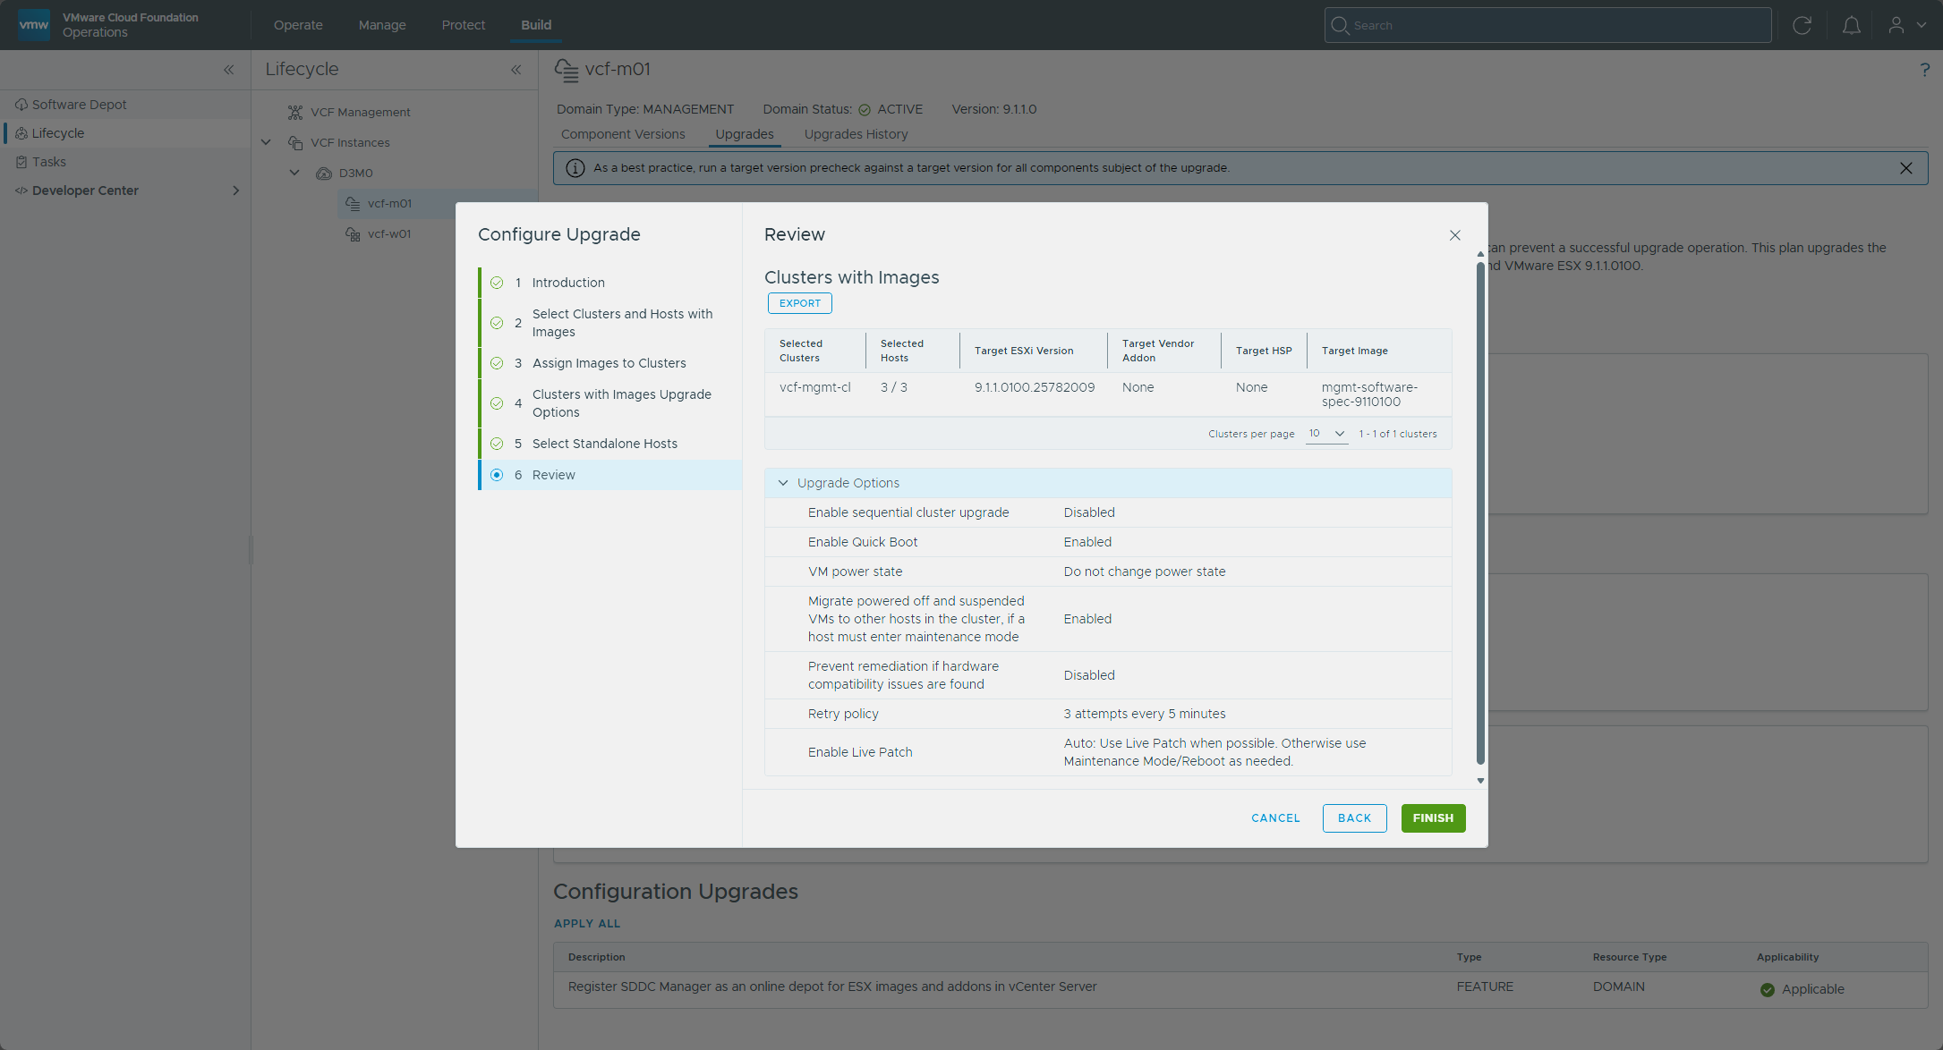Click the VMware vmw logo icon

[34, 24]
